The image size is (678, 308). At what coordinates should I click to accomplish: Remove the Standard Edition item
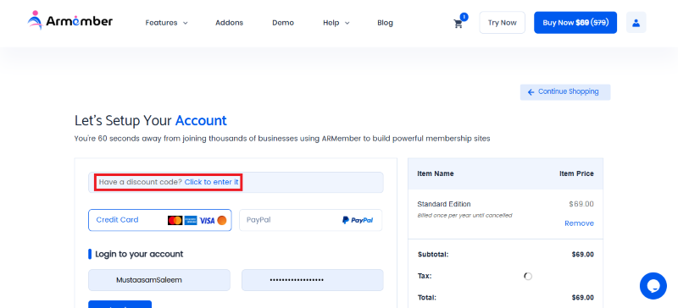point(579,223)
